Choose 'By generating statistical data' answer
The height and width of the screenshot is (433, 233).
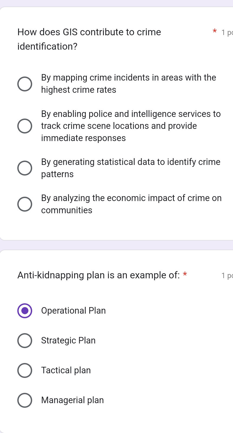pyautogui.click(x=25, y=168)
